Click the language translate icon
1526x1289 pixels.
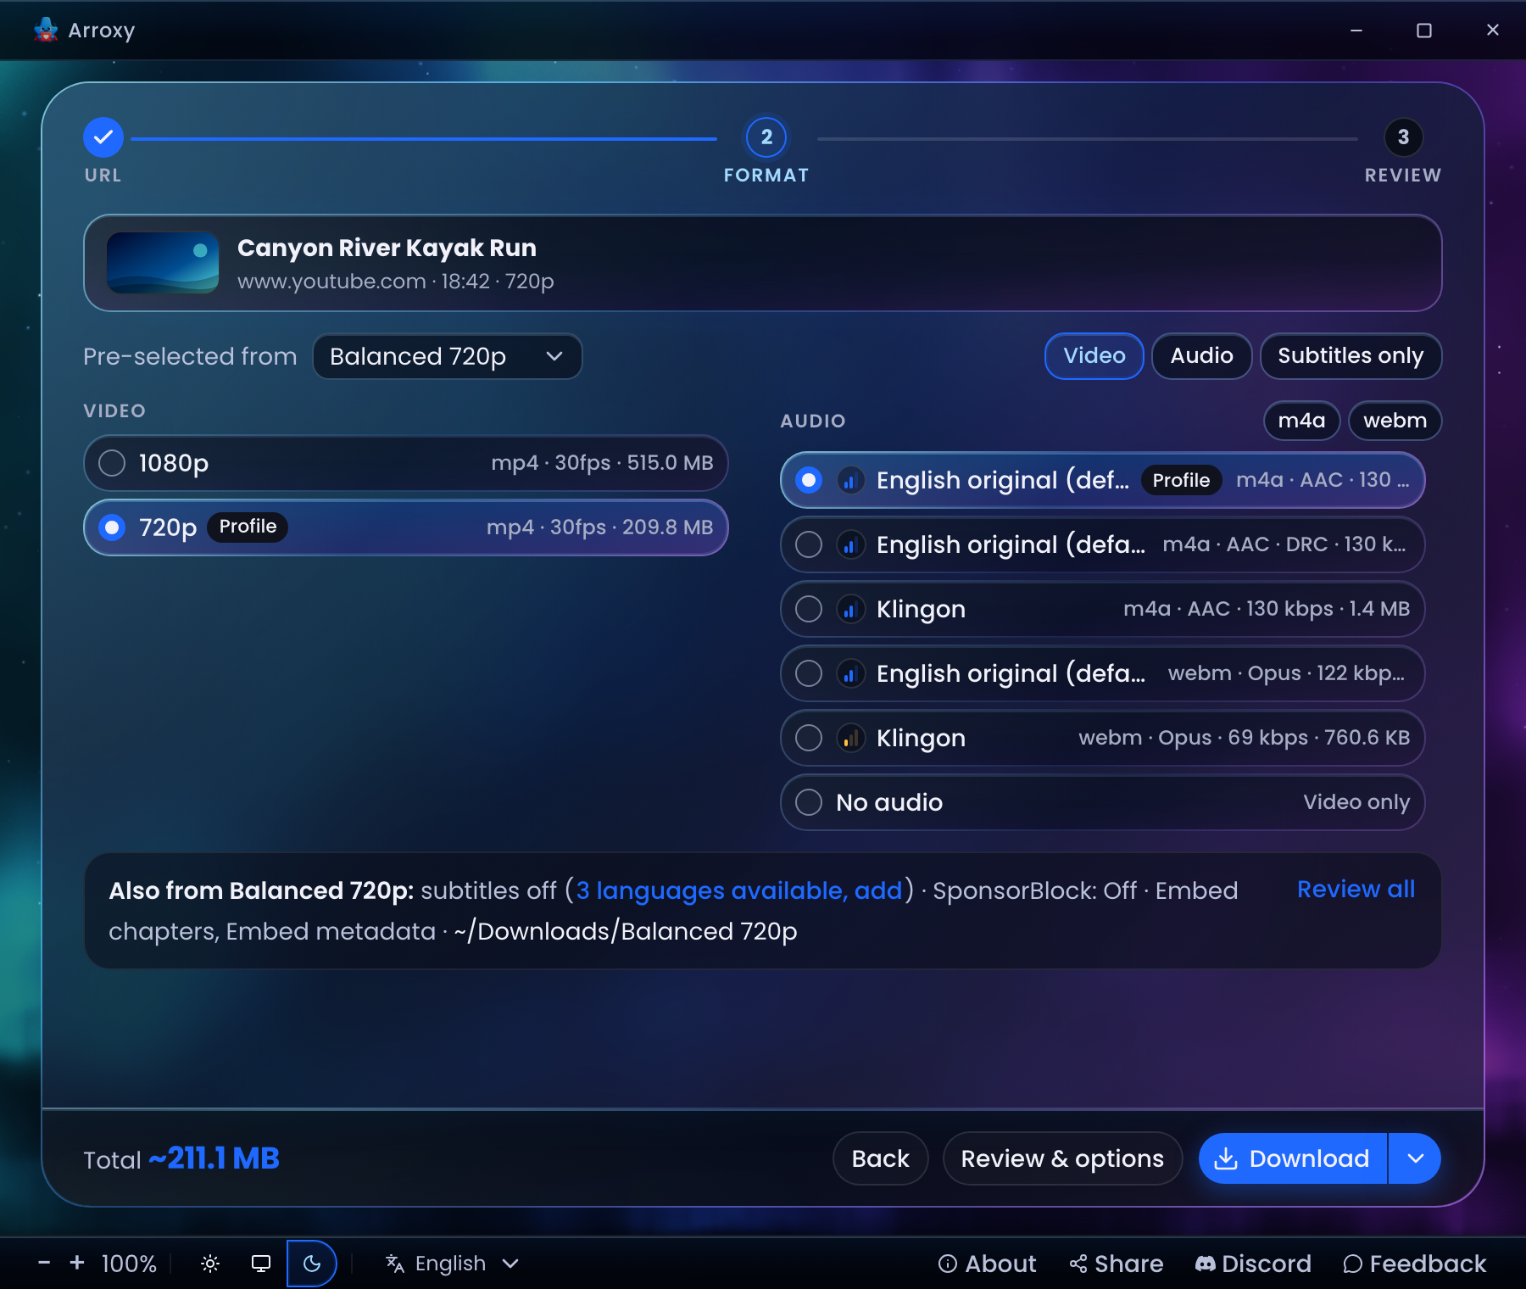(x=395, y=1264)
